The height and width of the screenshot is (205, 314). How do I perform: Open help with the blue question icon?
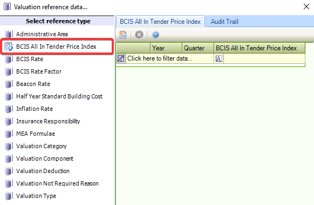155,35
